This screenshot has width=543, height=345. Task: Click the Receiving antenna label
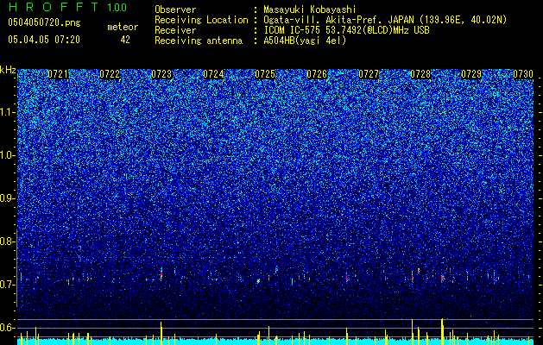coord(199,41)
